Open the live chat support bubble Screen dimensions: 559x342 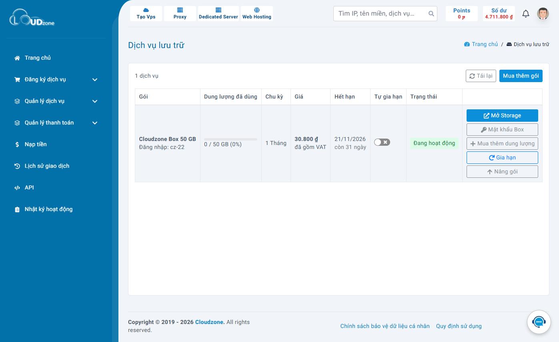539,322
